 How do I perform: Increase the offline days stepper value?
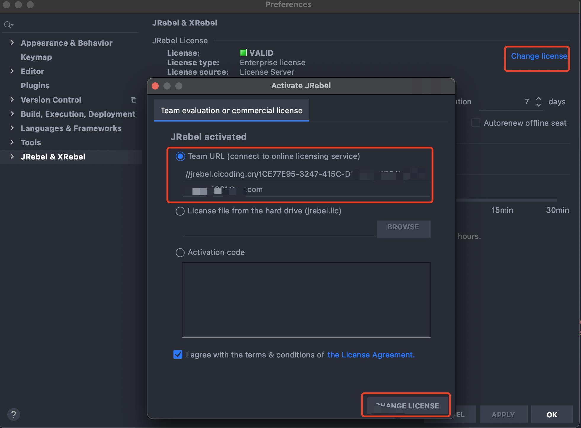[539, 98]
